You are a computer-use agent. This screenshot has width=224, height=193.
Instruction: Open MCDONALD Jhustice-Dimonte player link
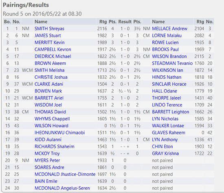pos(65,174)
